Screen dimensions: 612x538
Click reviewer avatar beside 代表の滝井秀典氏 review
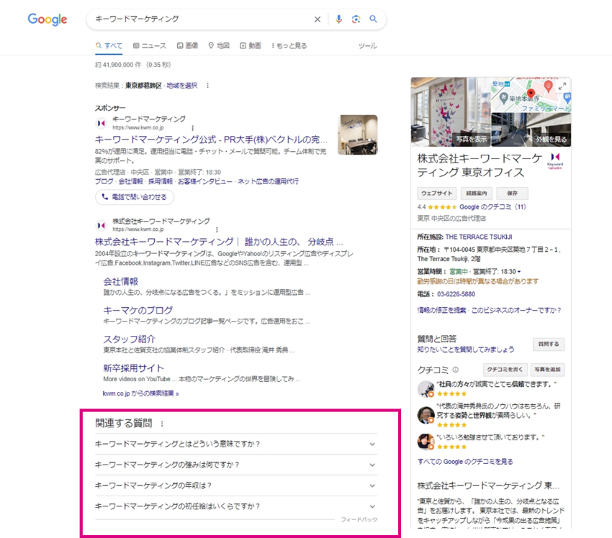click(426, 415)
